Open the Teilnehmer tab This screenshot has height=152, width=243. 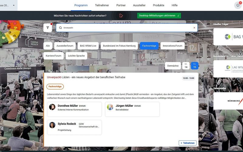[102, 5]
